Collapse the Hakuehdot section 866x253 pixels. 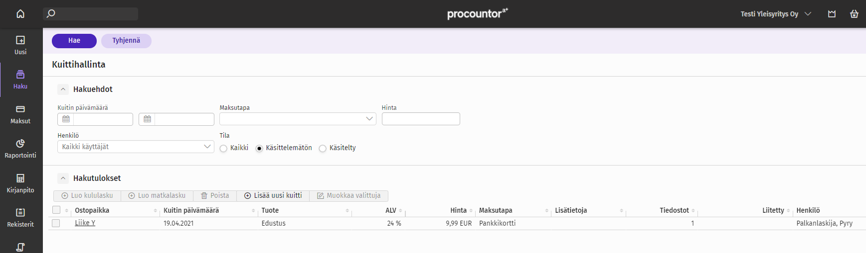(63, 89)
